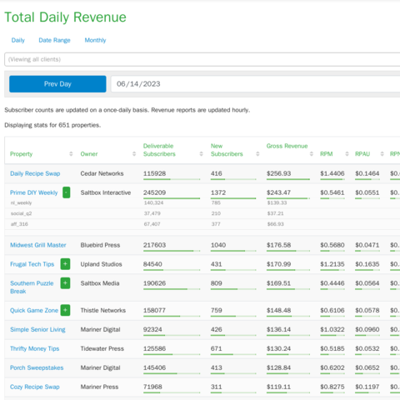
Task: Click owner Tidewater Press
Action: 102,348
